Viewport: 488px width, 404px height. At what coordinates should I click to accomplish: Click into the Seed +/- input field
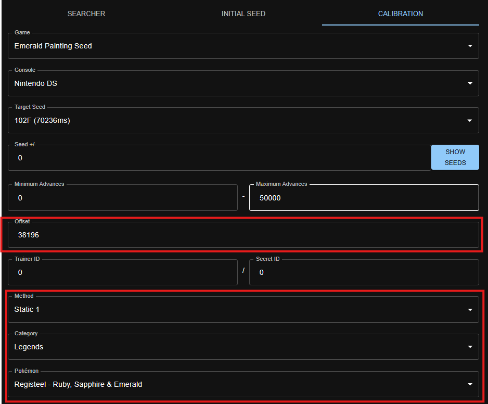[219, 158]
